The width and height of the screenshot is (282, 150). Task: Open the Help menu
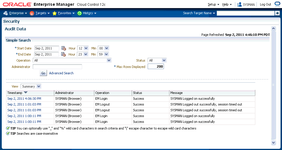pos(227,5)
